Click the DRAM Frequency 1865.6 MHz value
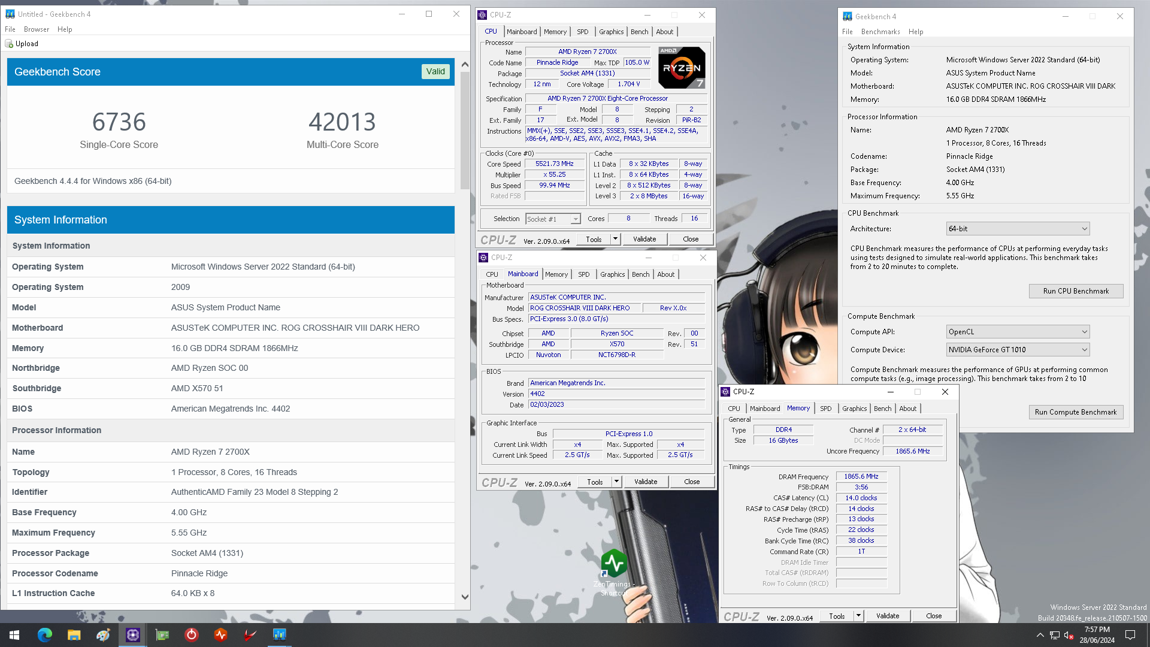 coord(861,477)
